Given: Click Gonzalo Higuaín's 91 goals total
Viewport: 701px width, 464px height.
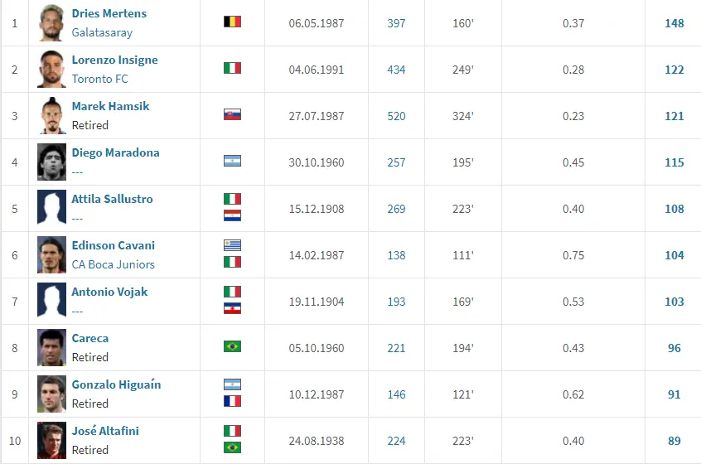Looking at the screenshot, I should [674, 394].
